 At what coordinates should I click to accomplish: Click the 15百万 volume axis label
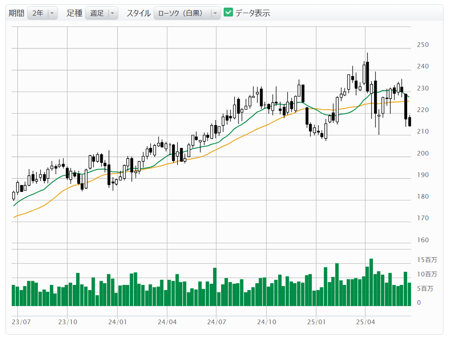click(x=427, y=260)
